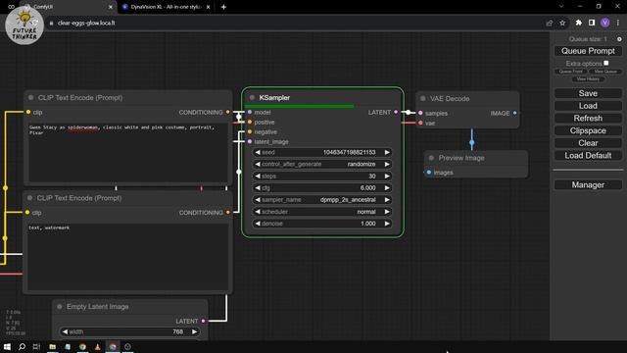Click the Gwen Stacy positive prompt text box
The height and width of the screenshot is (353, 627).
point(128,152)
